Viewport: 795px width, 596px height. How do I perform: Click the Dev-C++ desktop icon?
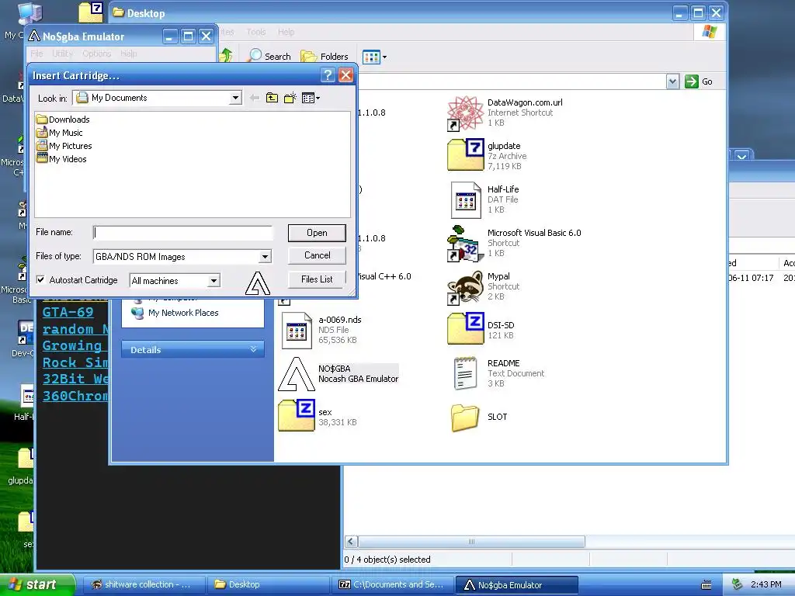23,338
